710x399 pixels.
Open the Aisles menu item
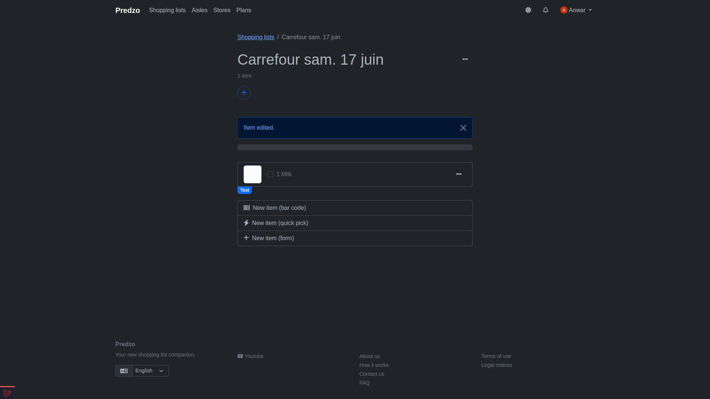pyautogui.click(x=199, y=10)
